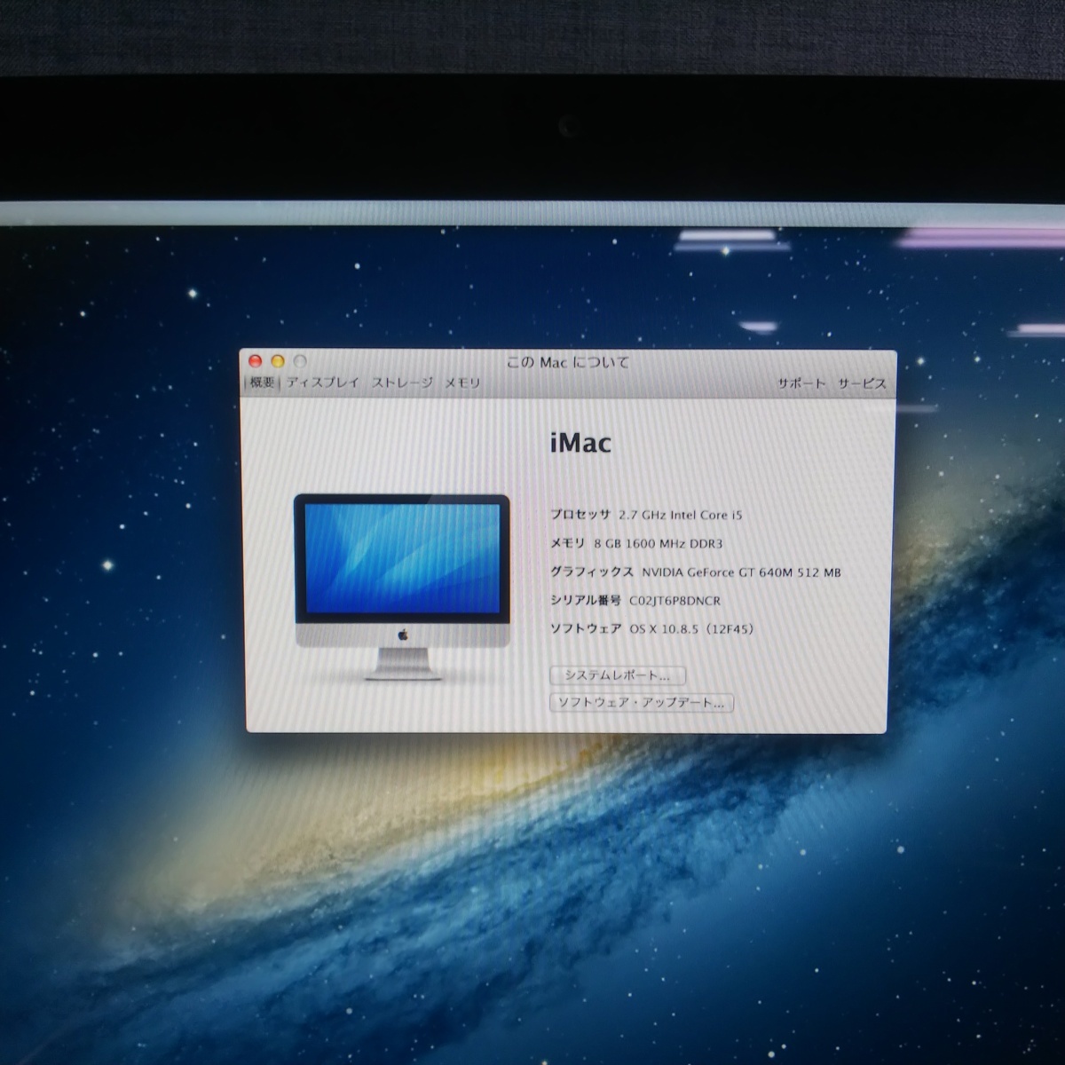Switch to the メモリ tab
Screen dimensions: 1065x1065
[462, 383]
